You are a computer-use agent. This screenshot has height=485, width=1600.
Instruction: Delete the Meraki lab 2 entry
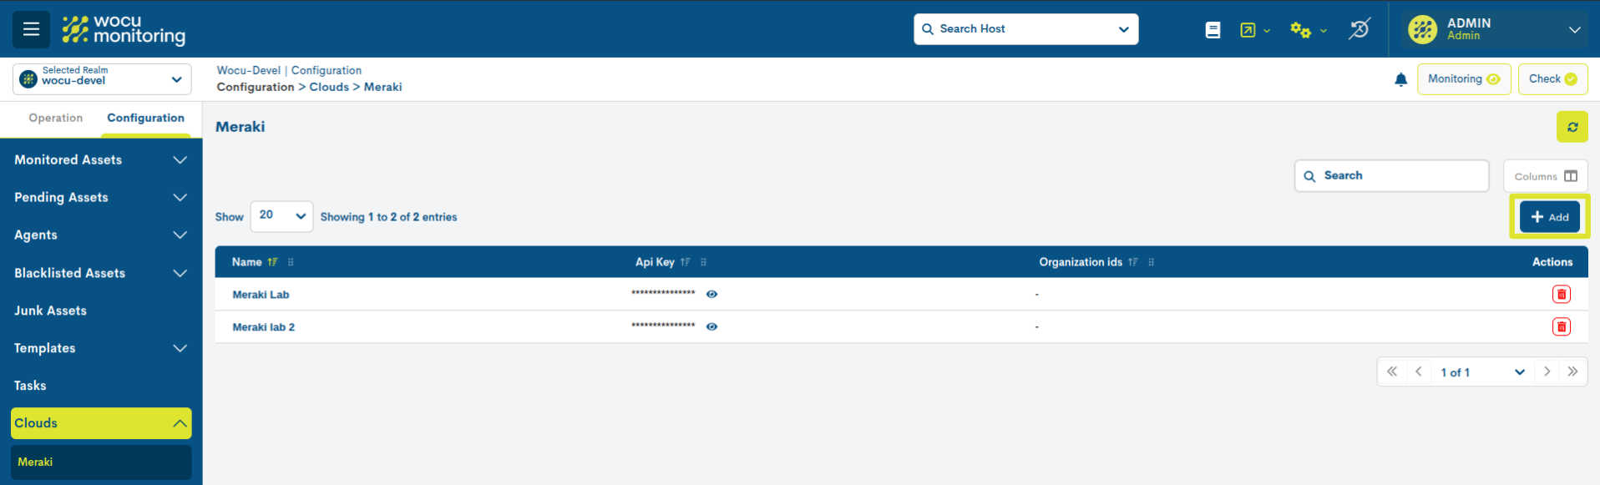tap(1561, 326)
